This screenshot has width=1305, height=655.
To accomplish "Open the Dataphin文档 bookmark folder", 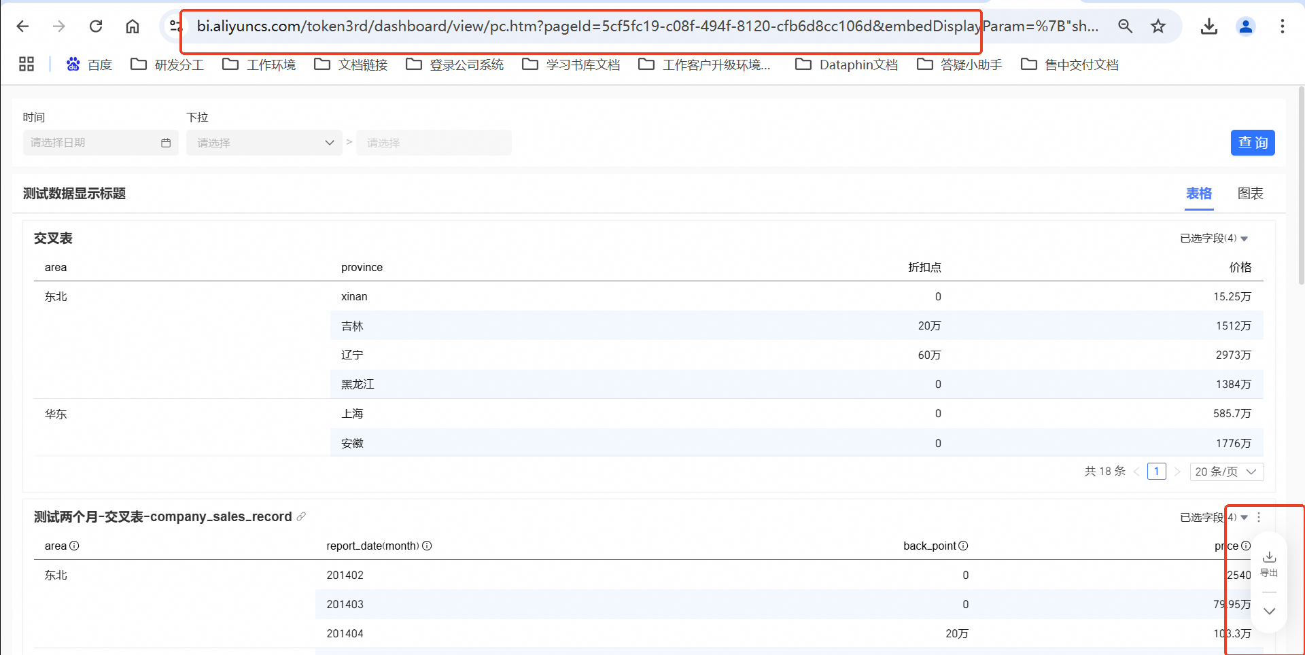I will (847, 65).
